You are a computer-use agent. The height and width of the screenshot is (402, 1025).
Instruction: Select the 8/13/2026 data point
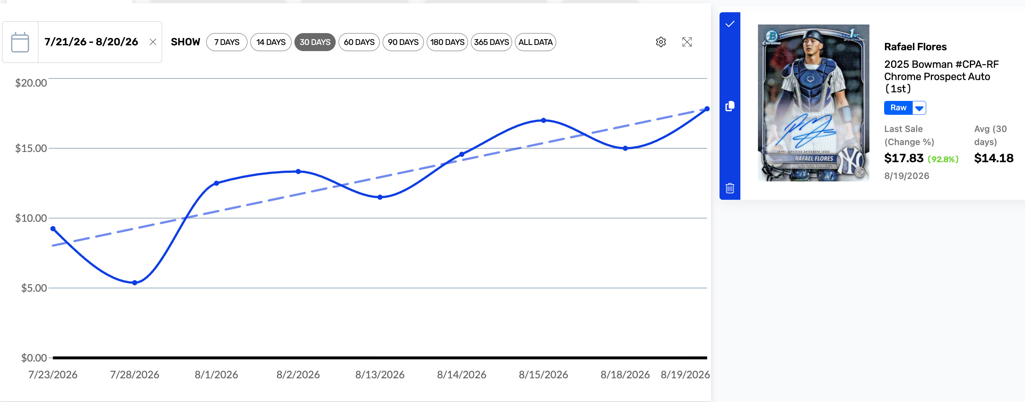(x=380, y=197)
